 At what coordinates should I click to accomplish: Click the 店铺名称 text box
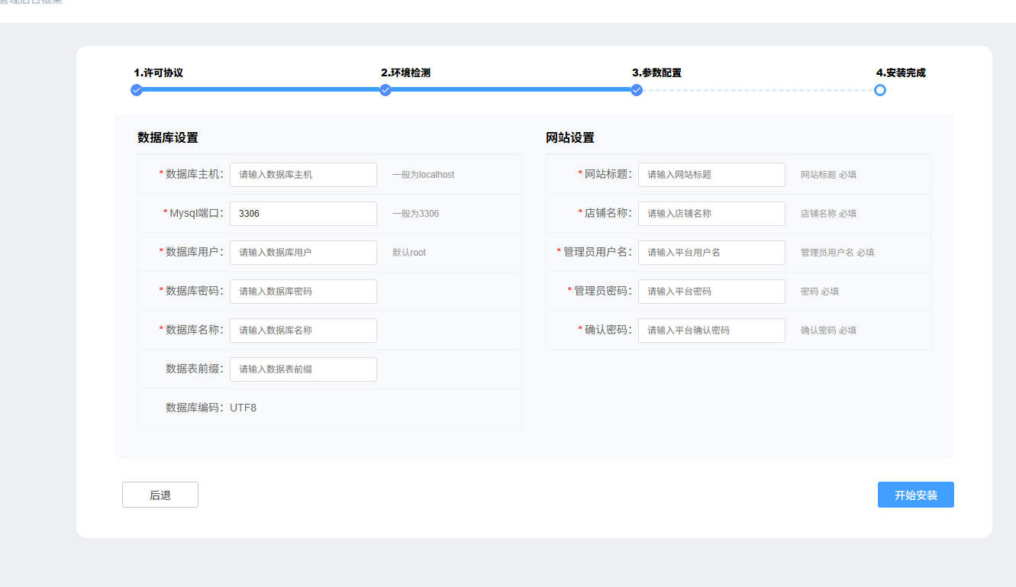pyautogui.click(x=711, y=214)
